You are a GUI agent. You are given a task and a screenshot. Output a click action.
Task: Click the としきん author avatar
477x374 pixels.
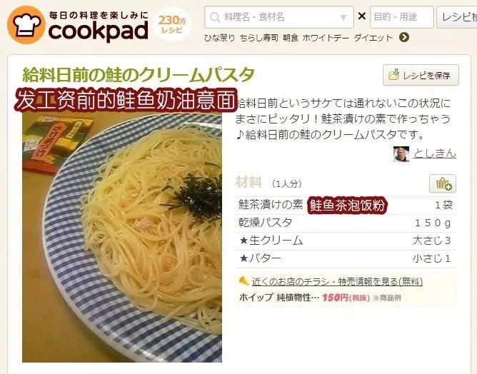click(x=401, y=154)
